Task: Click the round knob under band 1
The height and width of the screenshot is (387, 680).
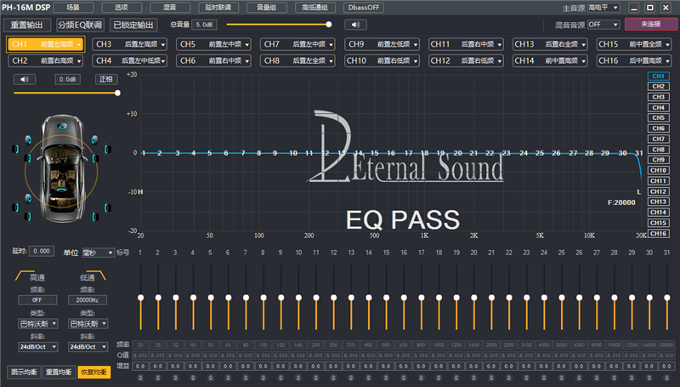Action: [x=141, y=377]
